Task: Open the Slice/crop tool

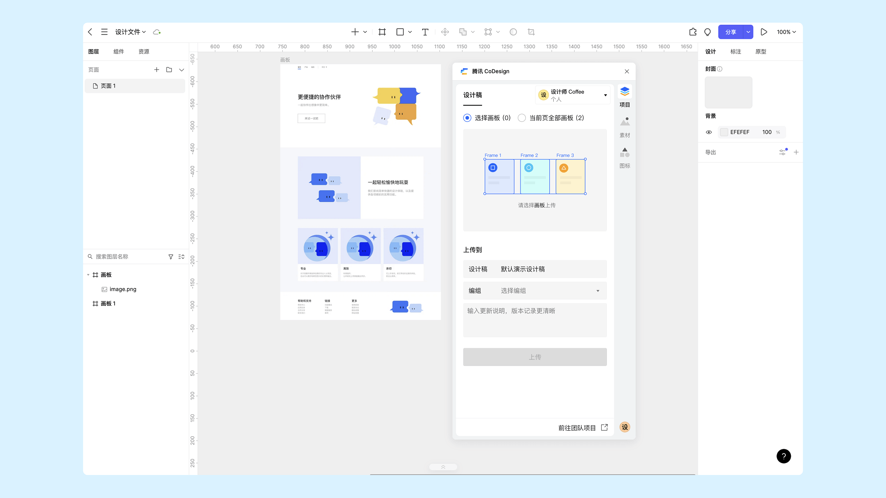Action: (531, 32)
